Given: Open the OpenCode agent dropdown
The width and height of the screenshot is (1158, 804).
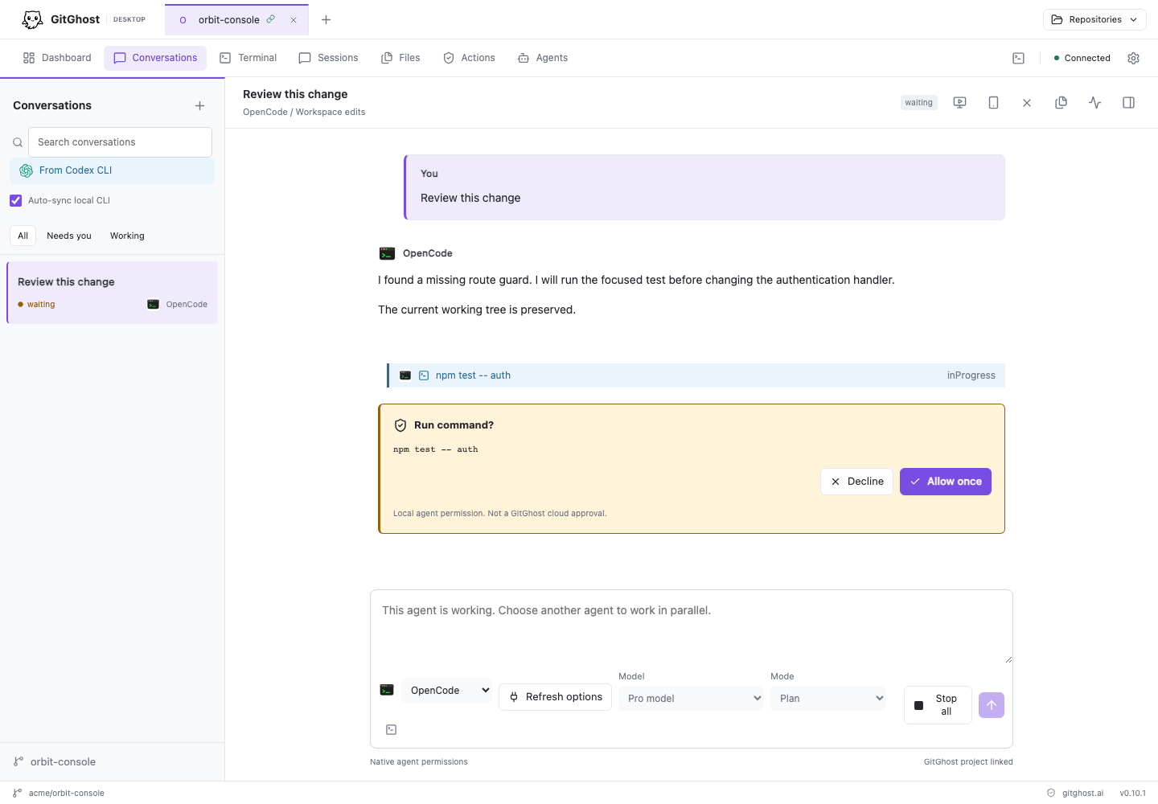Looking at the screenshot, I should (x=446, y=690).
